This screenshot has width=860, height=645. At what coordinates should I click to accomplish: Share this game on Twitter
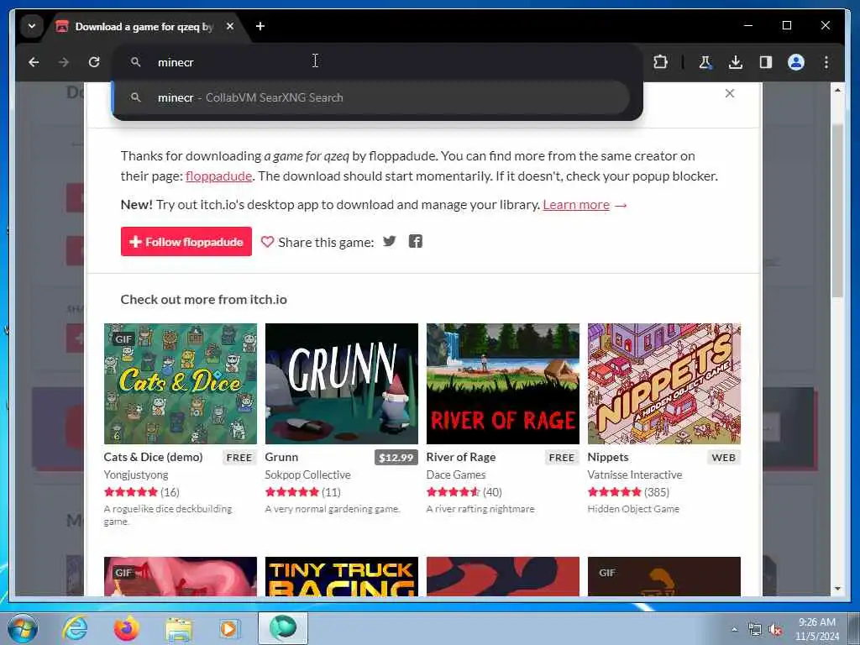[390, 241]
